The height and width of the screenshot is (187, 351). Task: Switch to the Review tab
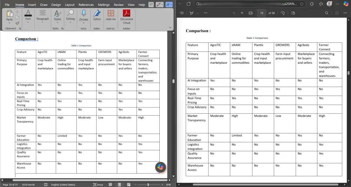(x=119, y=5)
